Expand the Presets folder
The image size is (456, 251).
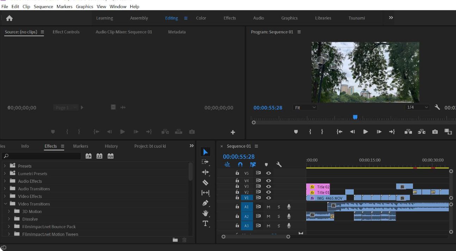coord(5,166)
